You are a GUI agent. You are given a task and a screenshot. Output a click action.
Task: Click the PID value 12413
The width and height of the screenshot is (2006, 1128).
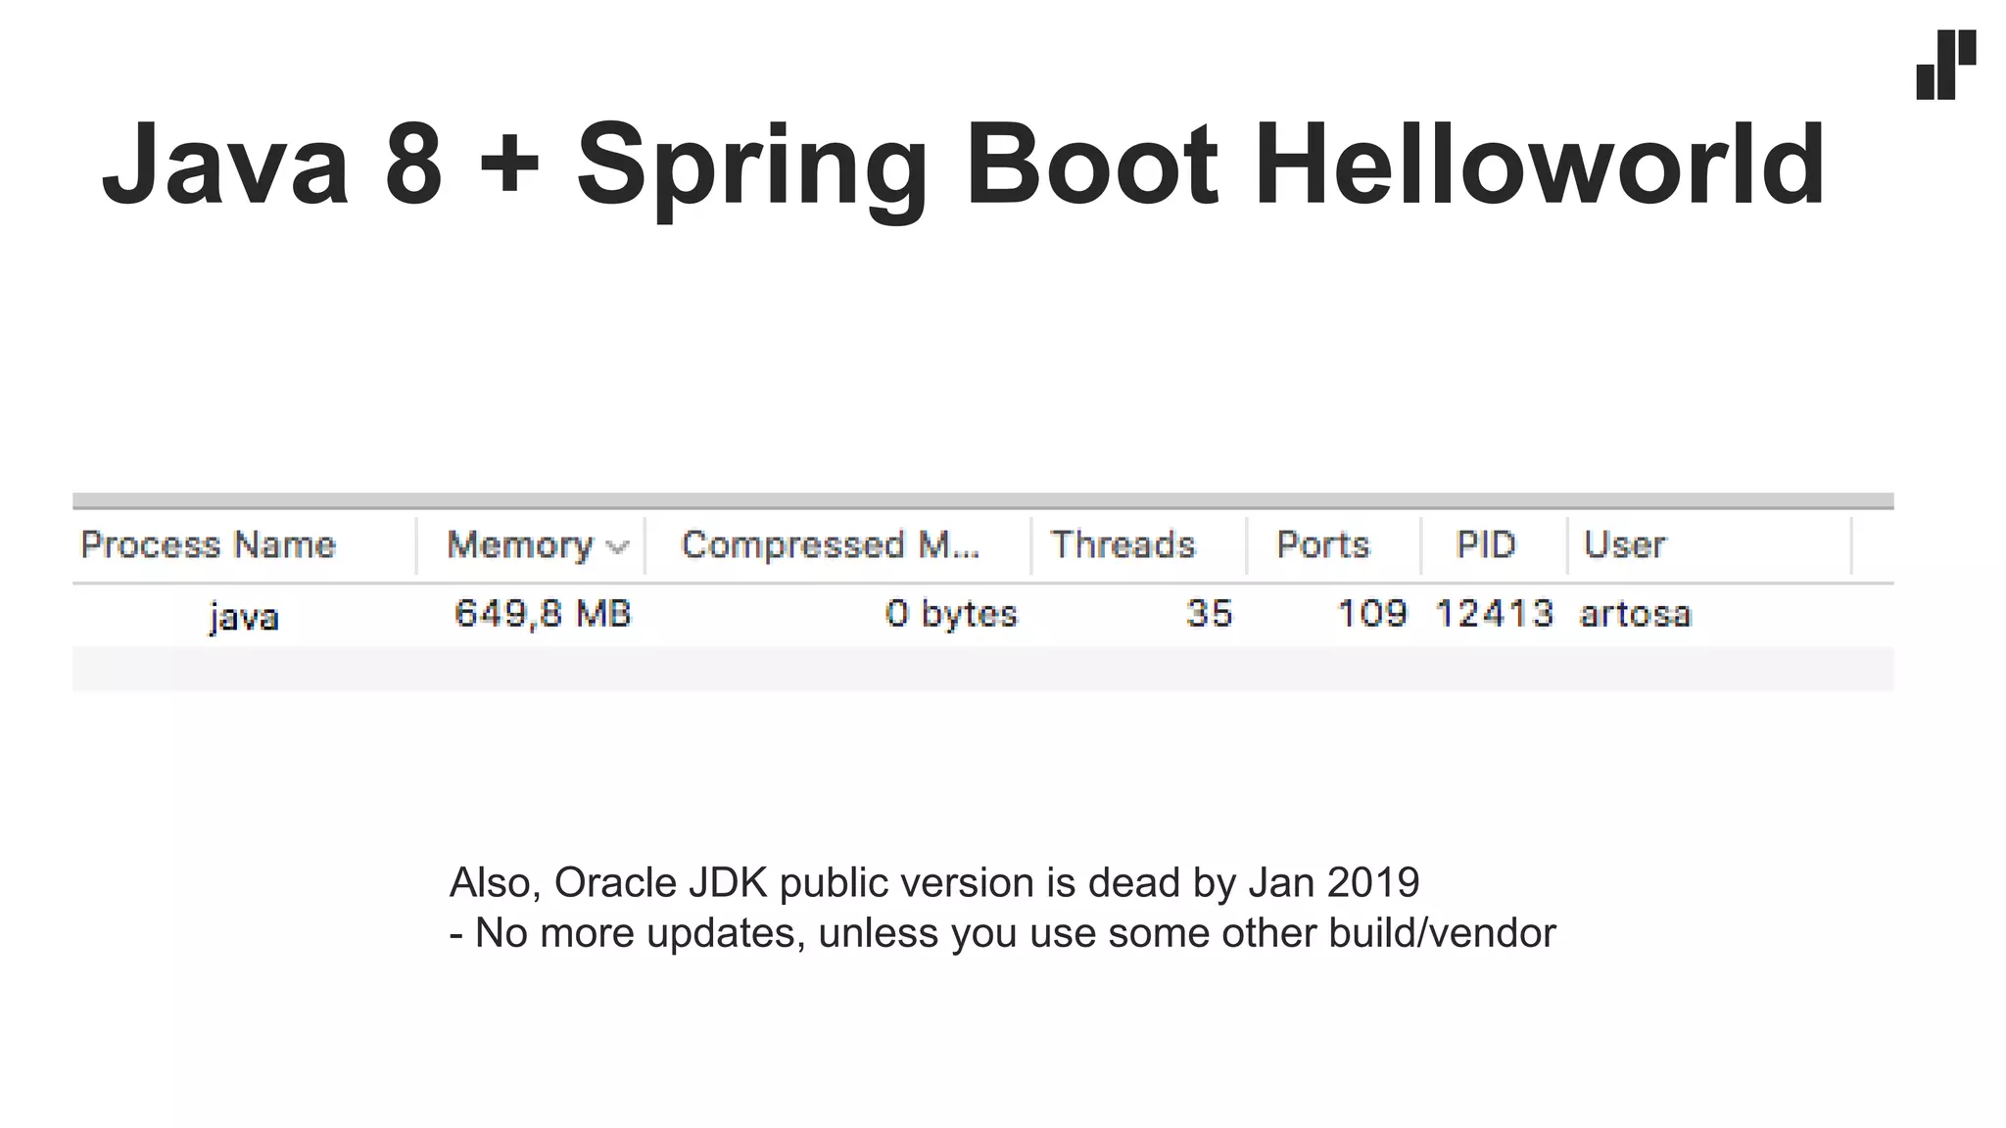[x=1494, y=614]
